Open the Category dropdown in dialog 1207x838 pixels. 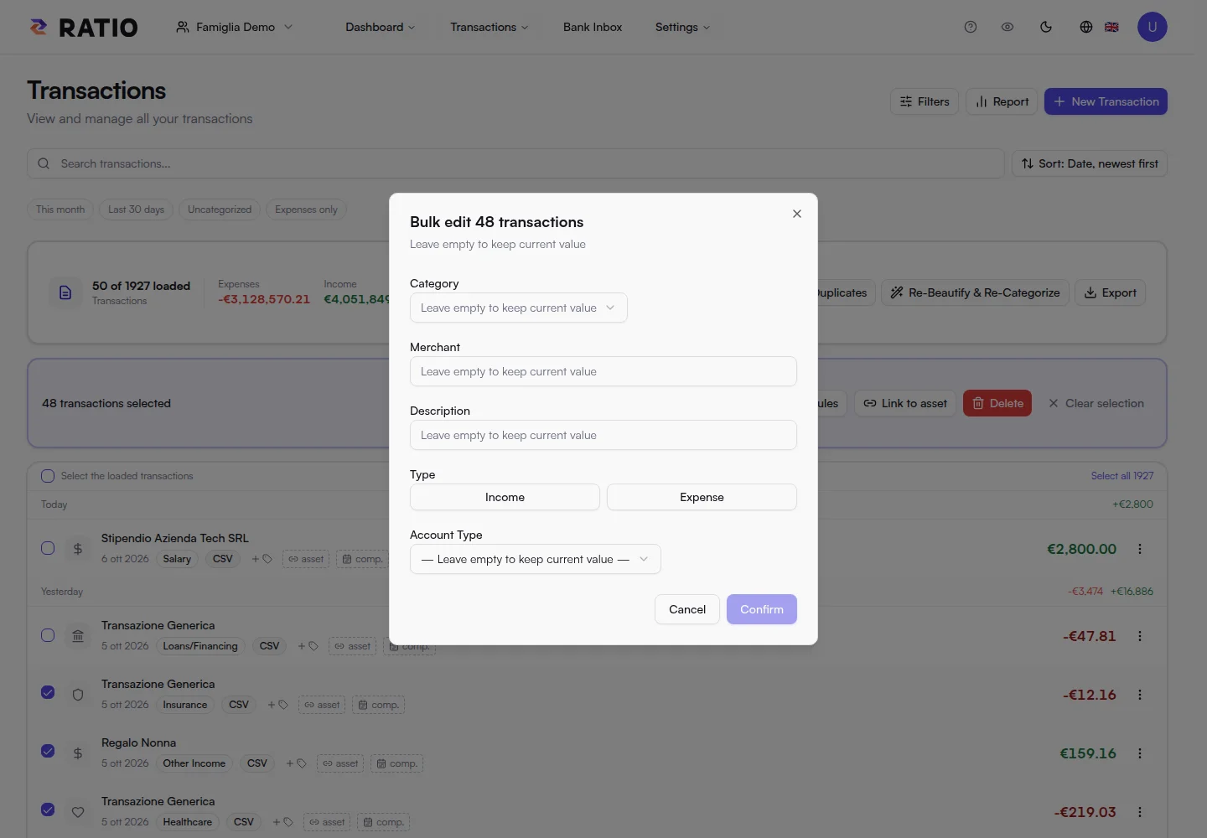pos(519,308)
